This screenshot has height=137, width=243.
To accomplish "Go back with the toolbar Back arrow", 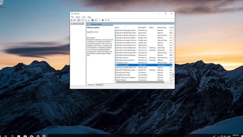I will (x=72, y=20).
